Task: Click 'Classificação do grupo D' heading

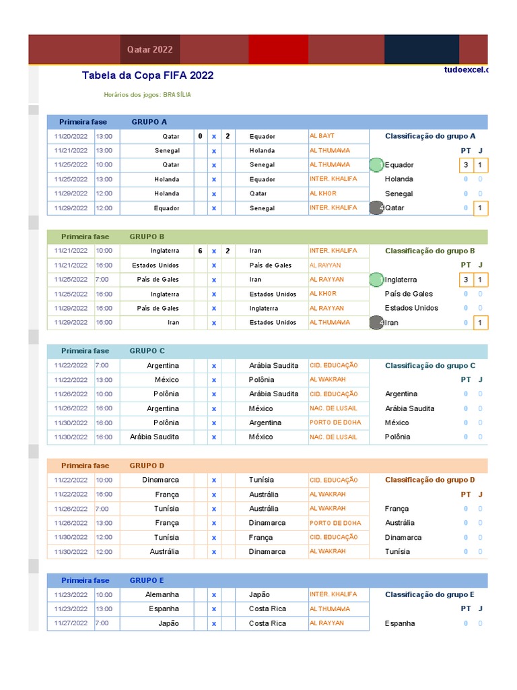Action: (x=430, y=480)
